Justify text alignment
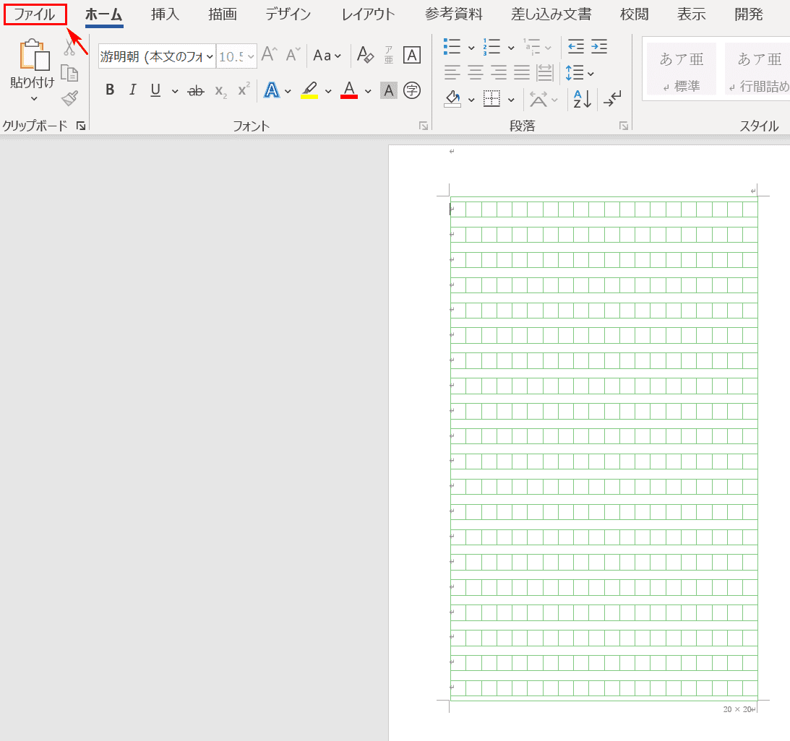Viewport: 790px width, 741px height. click(x=522, y=73)
